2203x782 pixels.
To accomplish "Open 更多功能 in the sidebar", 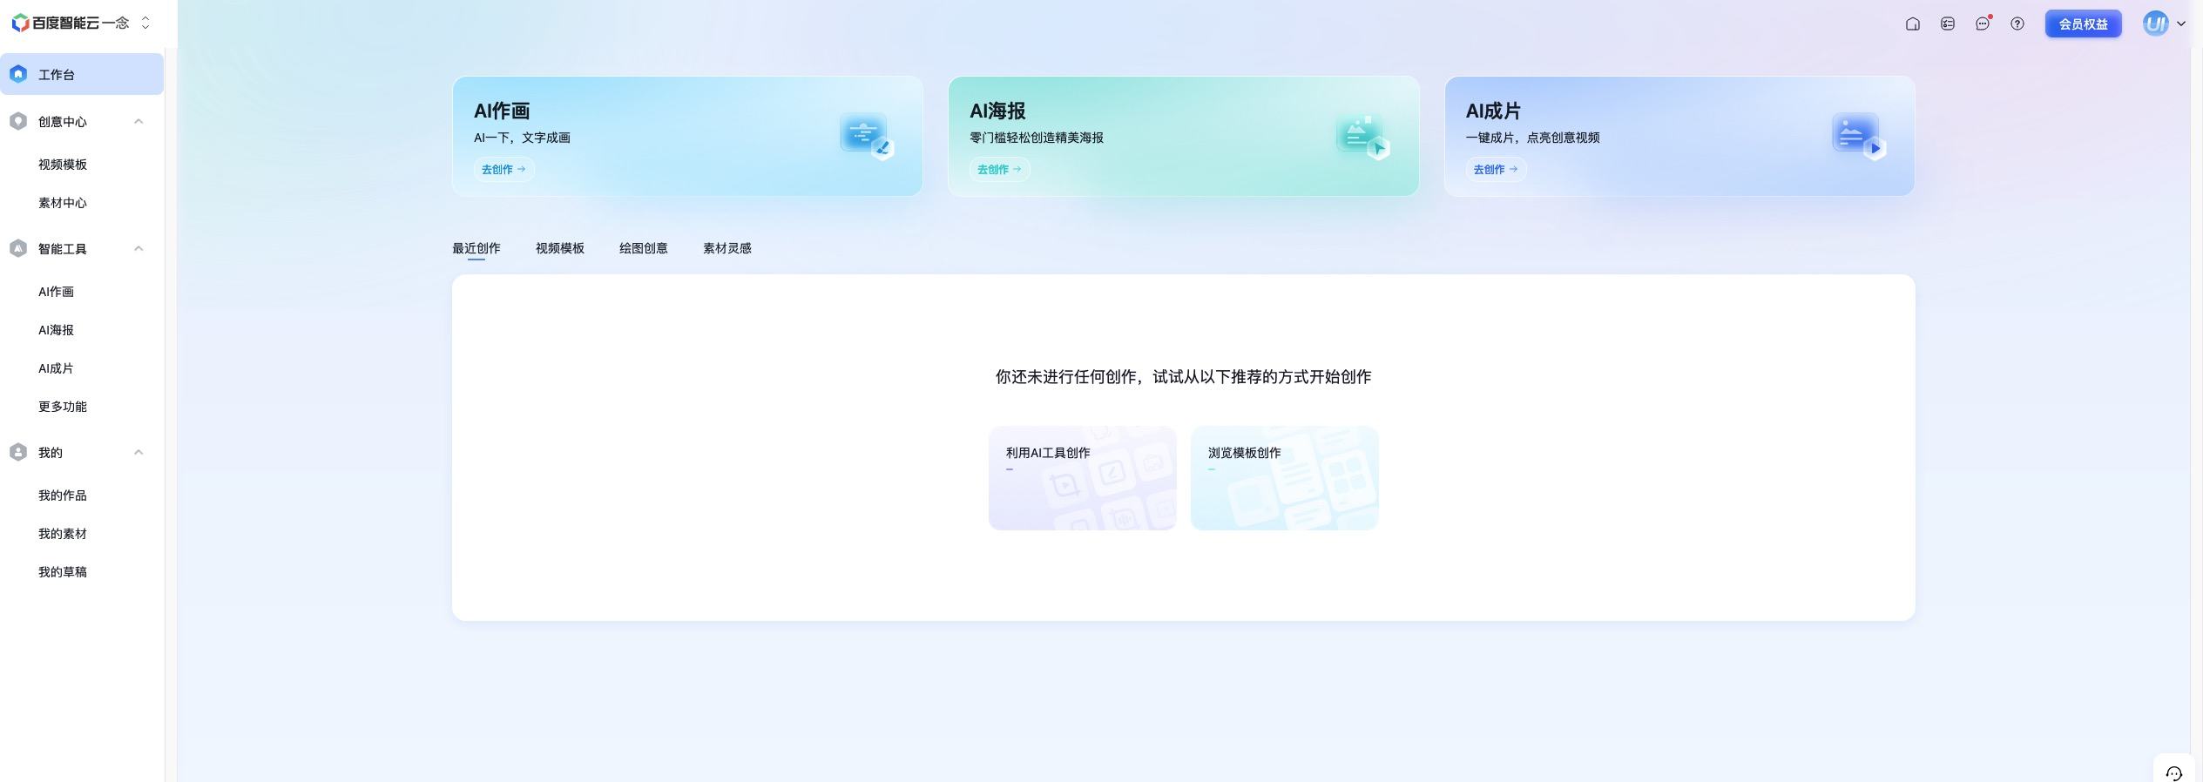I will click(63, 407).
